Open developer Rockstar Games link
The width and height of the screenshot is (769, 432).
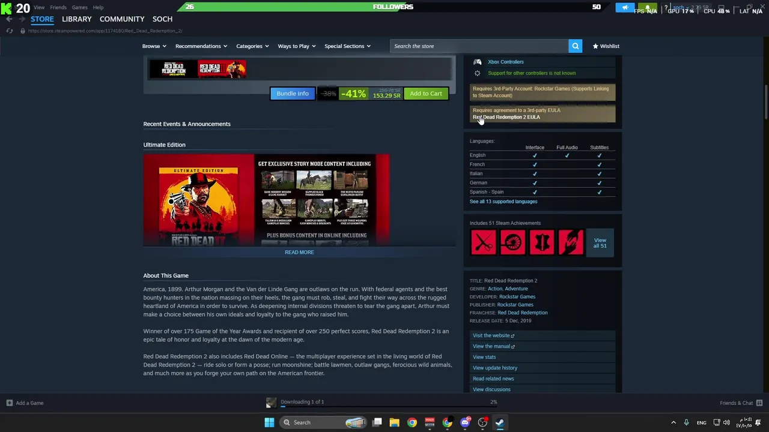point(517,296)
